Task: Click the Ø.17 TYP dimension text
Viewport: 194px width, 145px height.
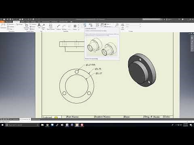Action: [91, 65]
